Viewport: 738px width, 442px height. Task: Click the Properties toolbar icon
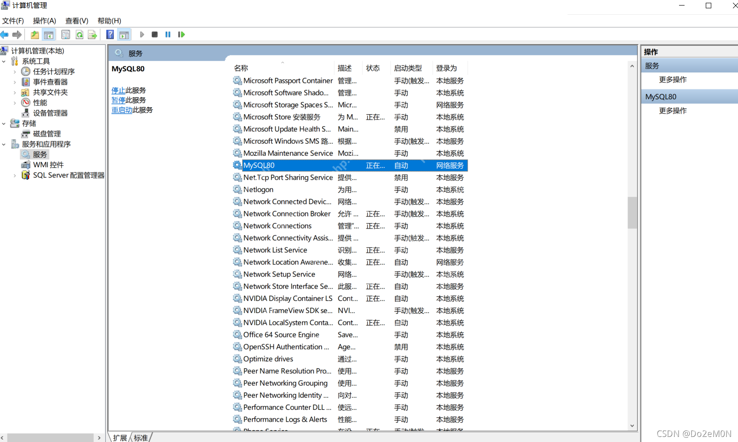point(66,35)
